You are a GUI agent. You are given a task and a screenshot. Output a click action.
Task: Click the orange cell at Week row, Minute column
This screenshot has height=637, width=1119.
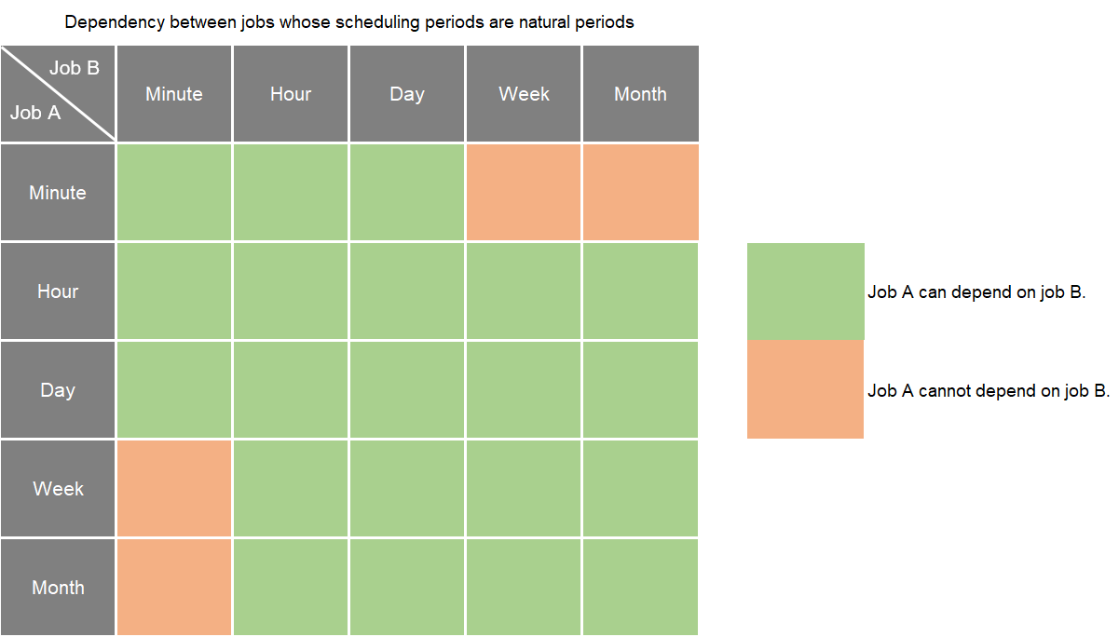pyautogui.click(x=174, y=488)
